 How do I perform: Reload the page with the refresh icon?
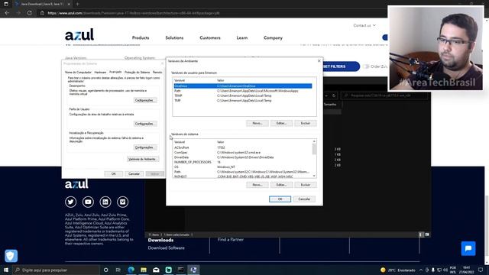point(29,13)
